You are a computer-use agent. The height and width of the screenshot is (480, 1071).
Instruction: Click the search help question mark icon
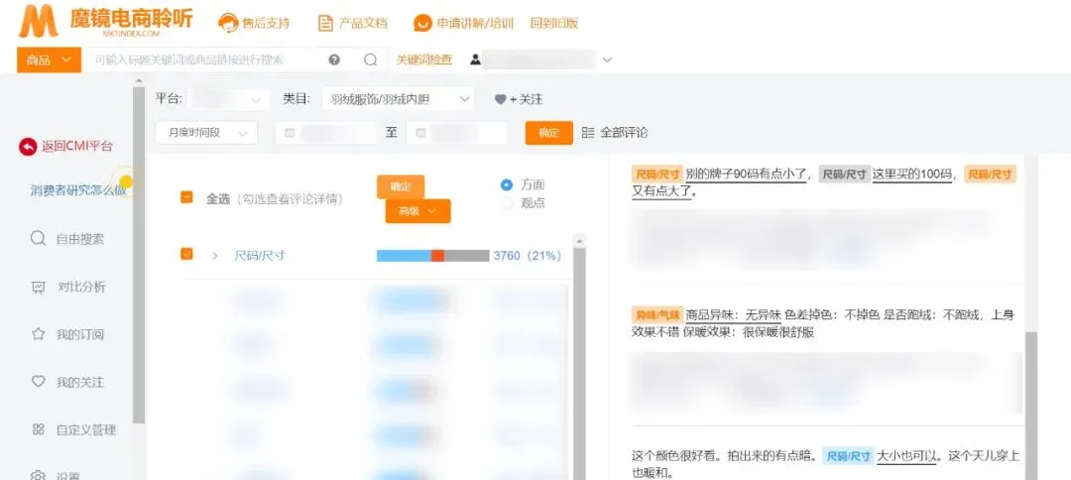tap(334, 60)
